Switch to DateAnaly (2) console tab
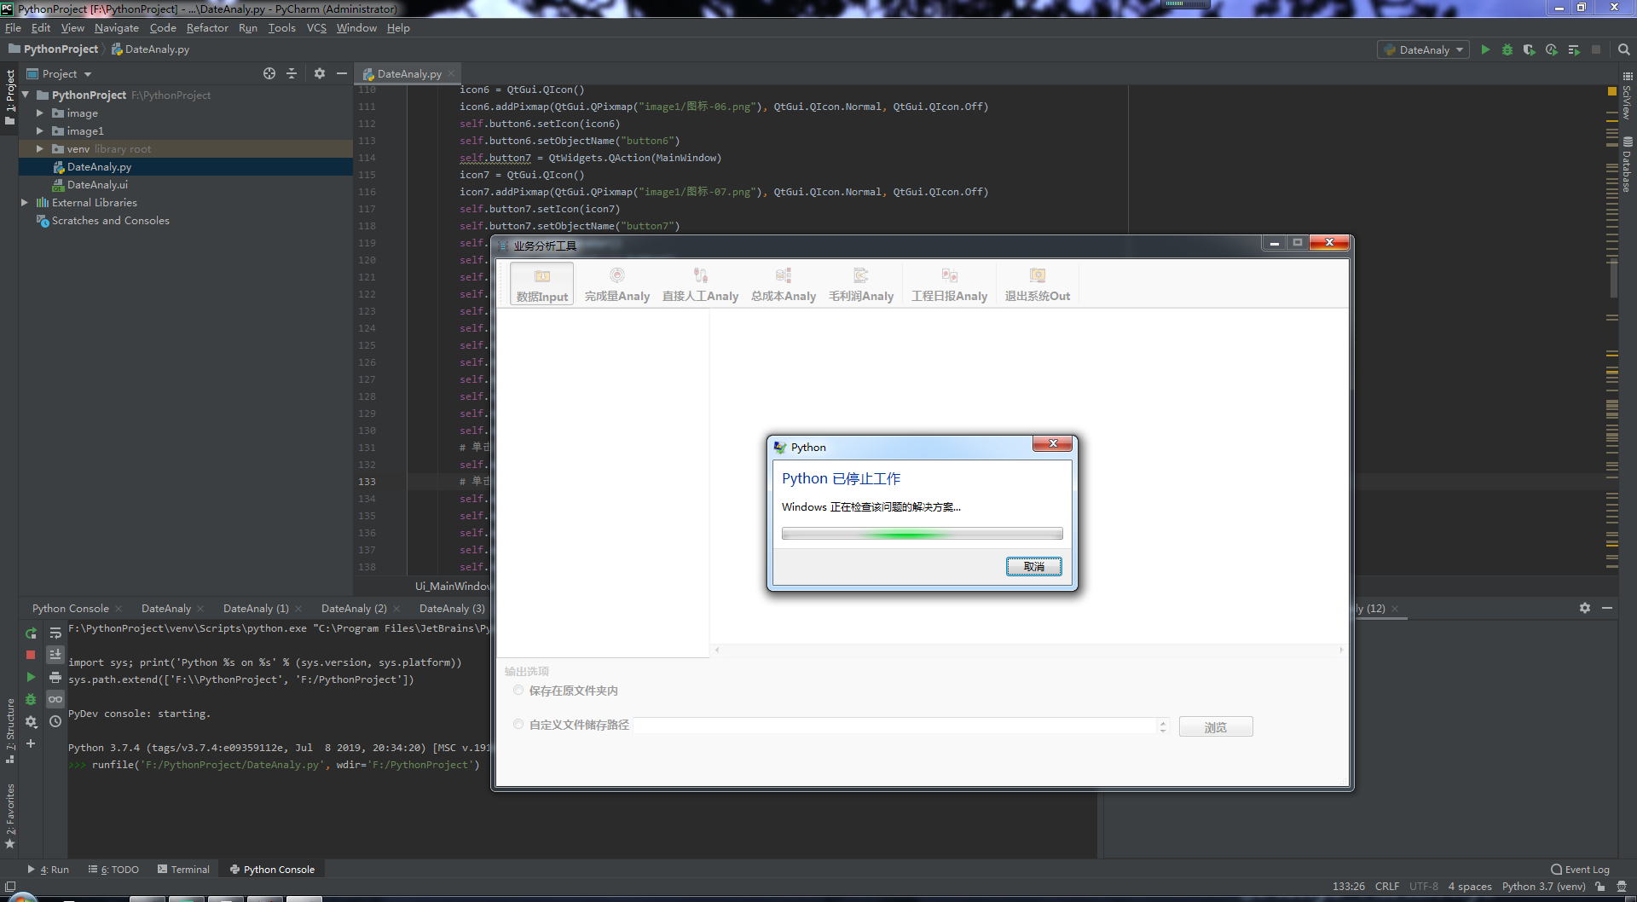The image size is (1637, 902). (x=354, y=608)
